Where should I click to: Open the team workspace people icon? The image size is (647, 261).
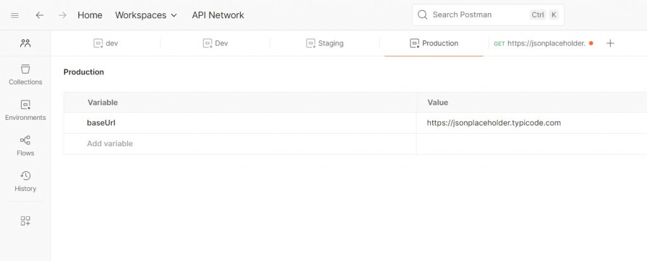coord(25,43)
